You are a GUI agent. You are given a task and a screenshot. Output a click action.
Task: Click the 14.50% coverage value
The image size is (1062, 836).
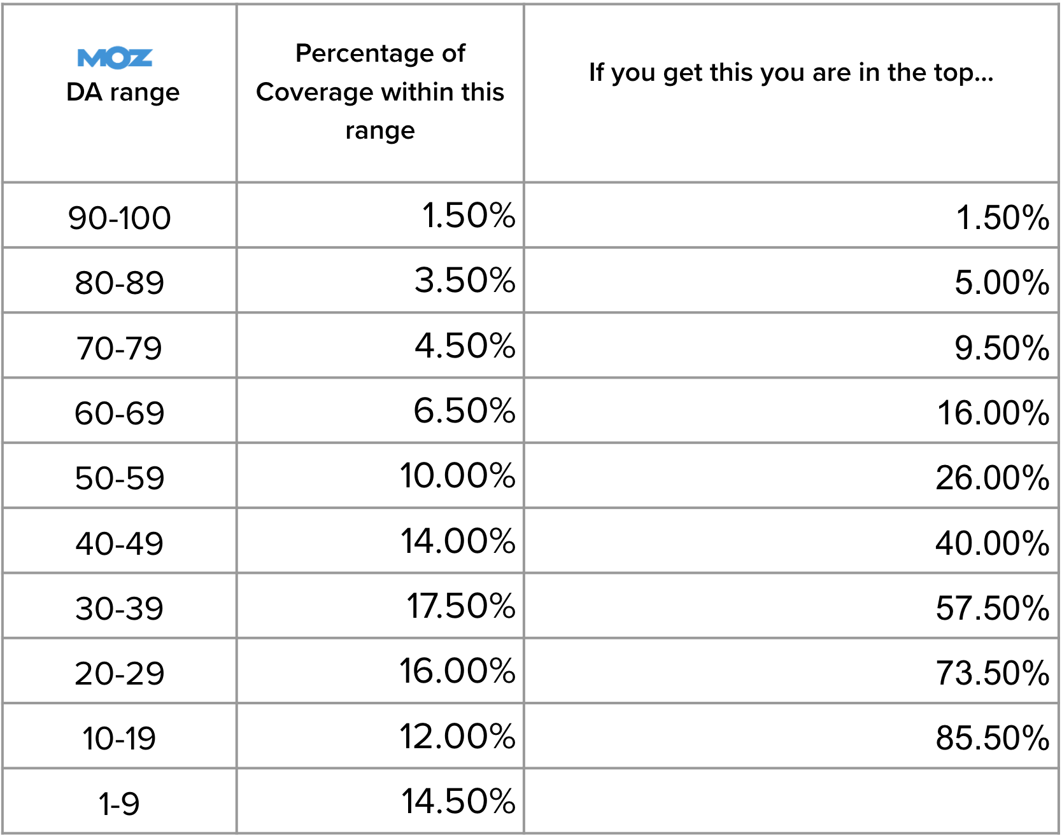[x=458, y=801]
